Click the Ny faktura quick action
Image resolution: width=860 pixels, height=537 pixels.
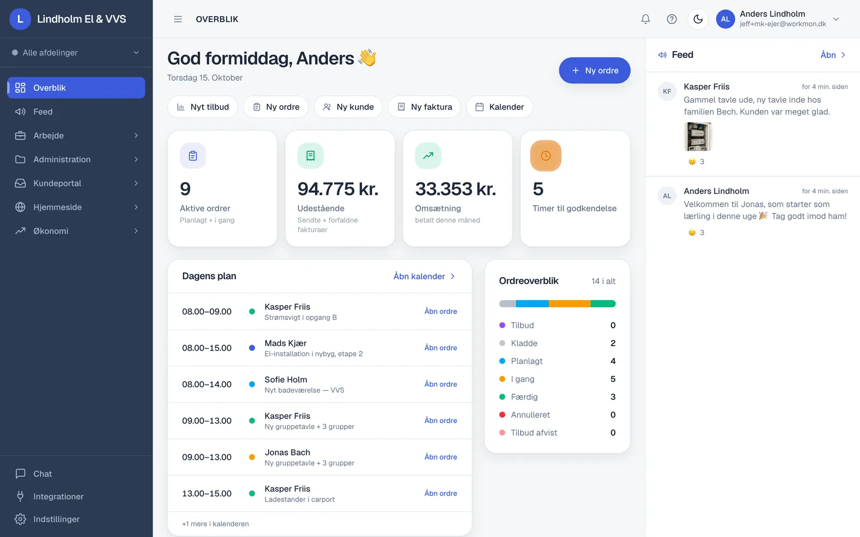click(x=424, y=107)
